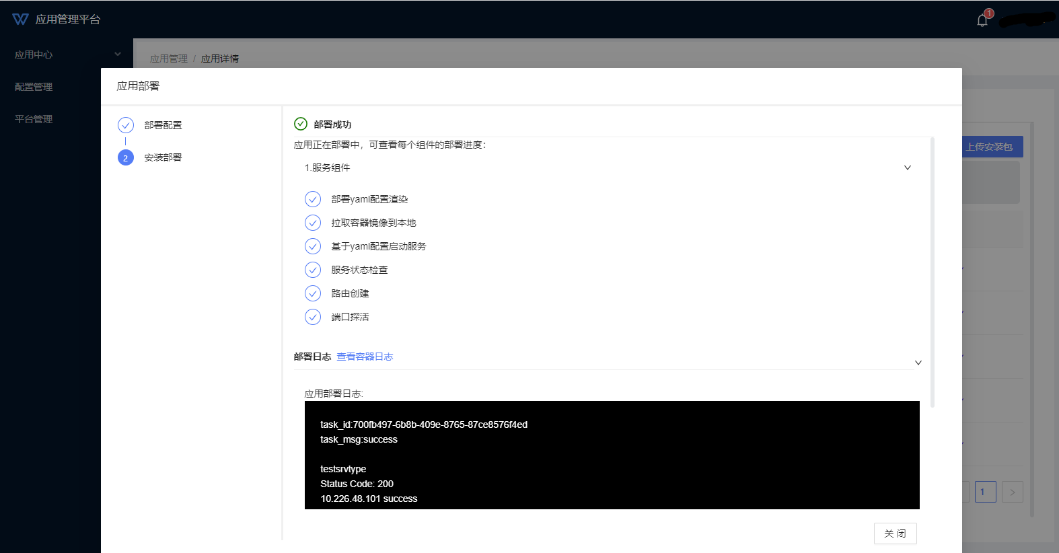The image size is (1059, 553).
Task: Open the 查看容器日志 link
Action: (365, 357)
